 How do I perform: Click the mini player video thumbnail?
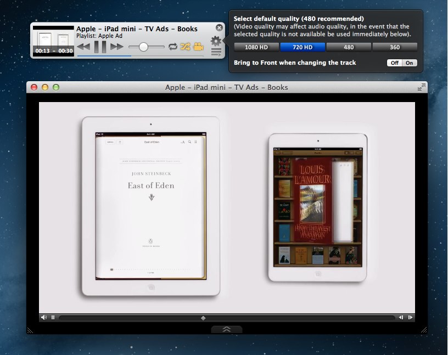(53, 41)
